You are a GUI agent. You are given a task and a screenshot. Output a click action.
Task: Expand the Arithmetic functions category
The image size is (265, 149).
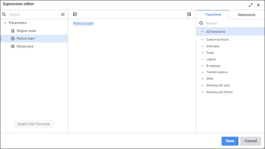(202, 46)
